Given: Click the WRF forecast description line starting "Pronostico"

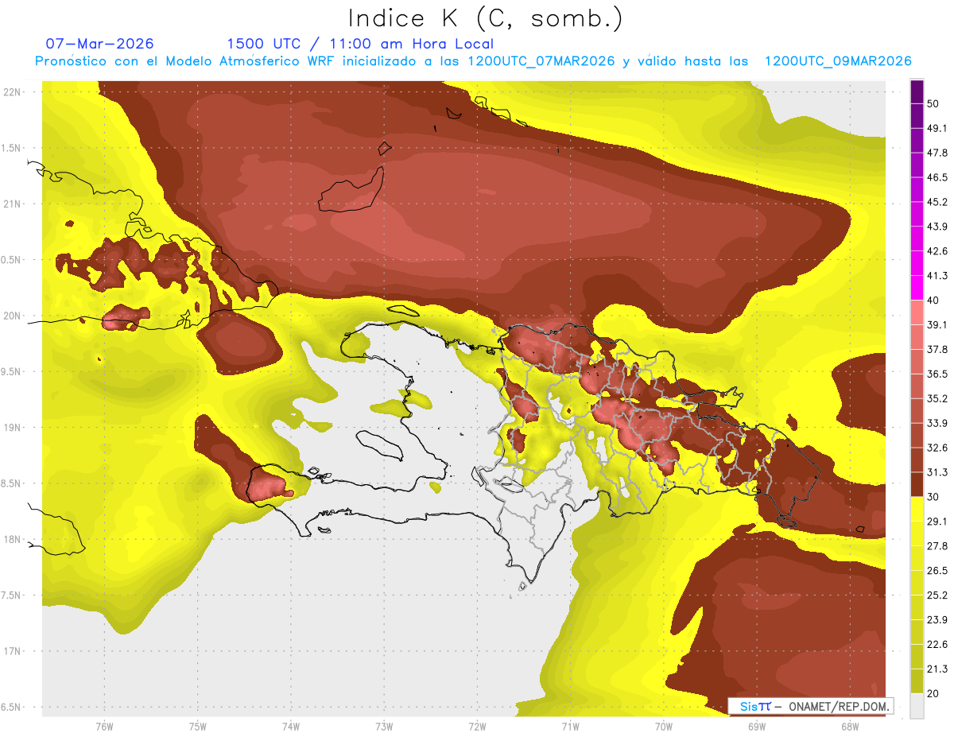Looking at the screenshot, I should tap(473, 61).
